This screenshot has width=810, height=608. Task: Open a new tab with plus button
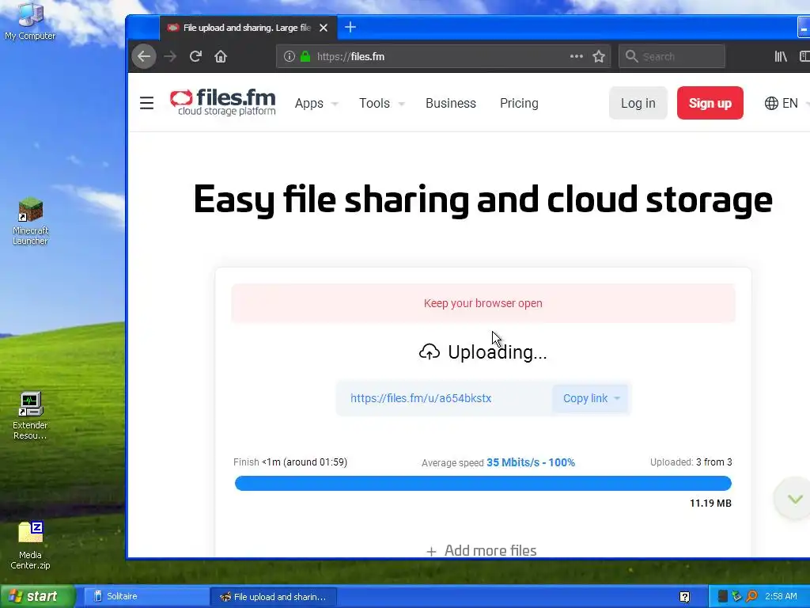350,27
